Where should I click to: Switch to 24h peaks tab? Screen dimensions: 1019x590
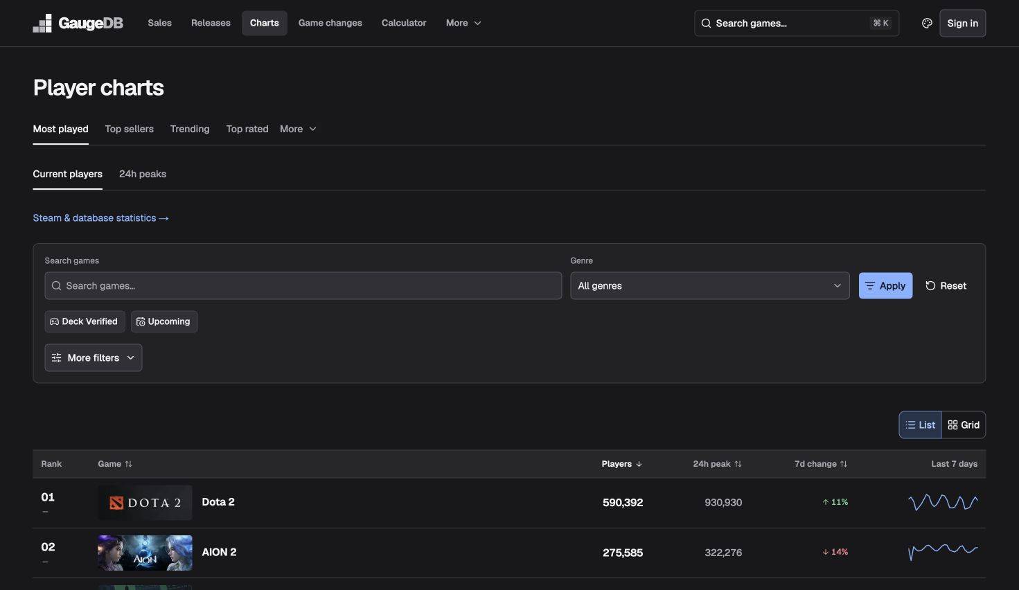[x=143, y=174]
